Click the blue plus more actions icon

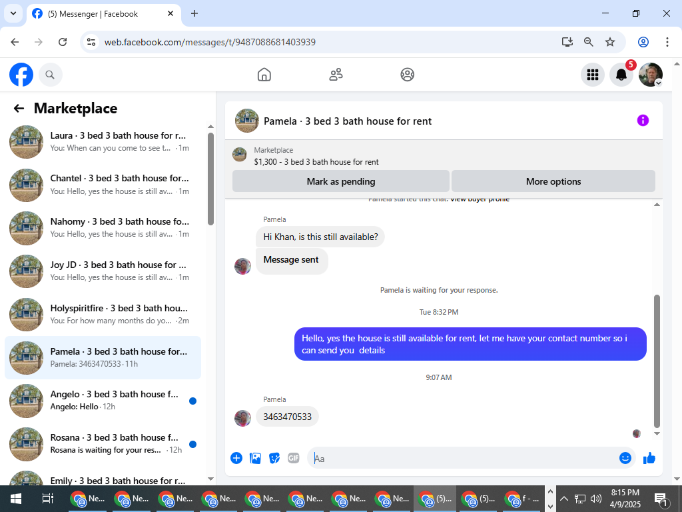click(236, 458)
